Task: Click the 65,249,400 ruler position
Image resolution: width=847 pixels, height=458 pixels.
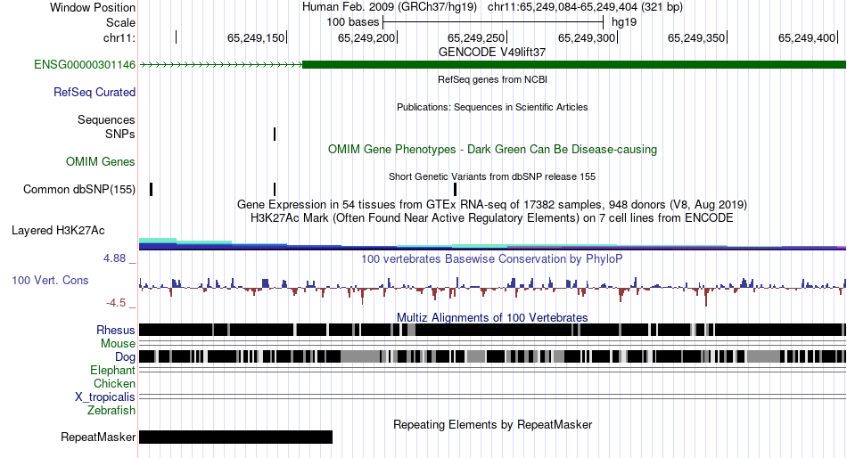Action: [807, 37]
